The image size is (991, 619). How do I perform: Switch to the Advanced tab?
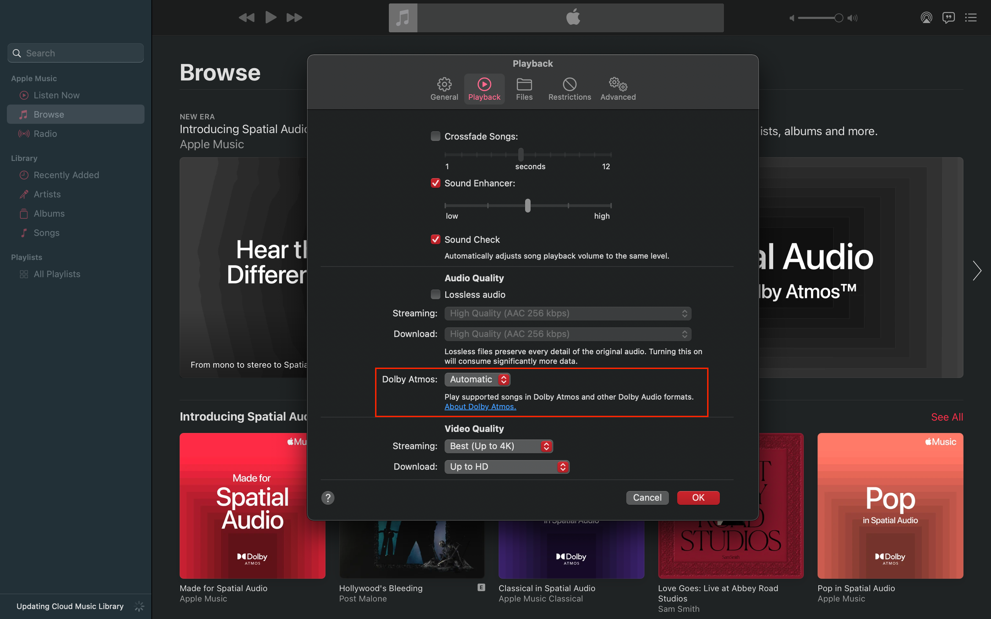617,87
